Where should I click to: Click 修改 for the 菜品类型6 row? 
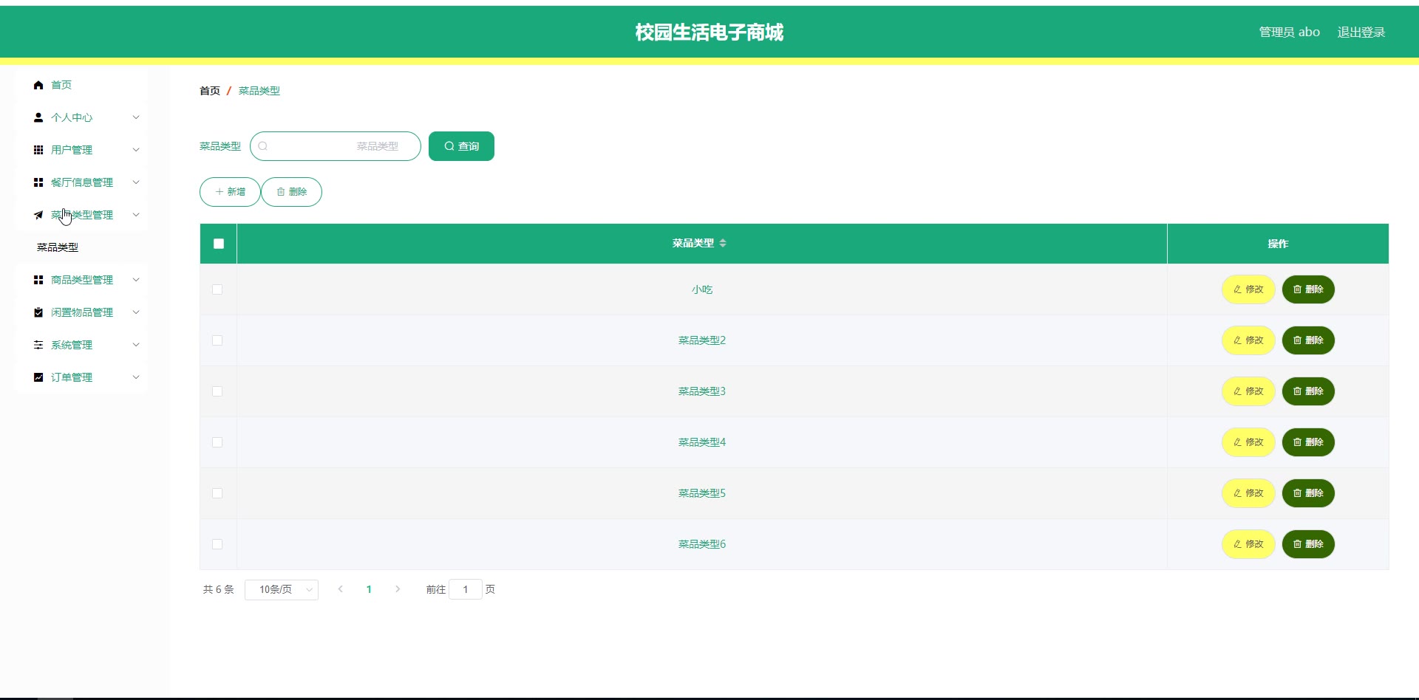pyautogui.click(x=1248, y=544)
